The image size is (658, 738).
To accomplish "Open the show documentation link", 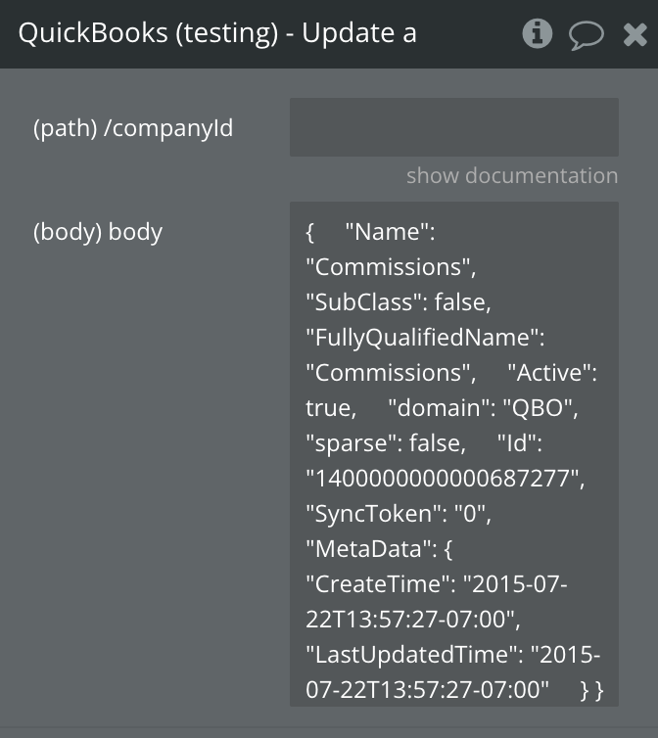I will point(512,176).
